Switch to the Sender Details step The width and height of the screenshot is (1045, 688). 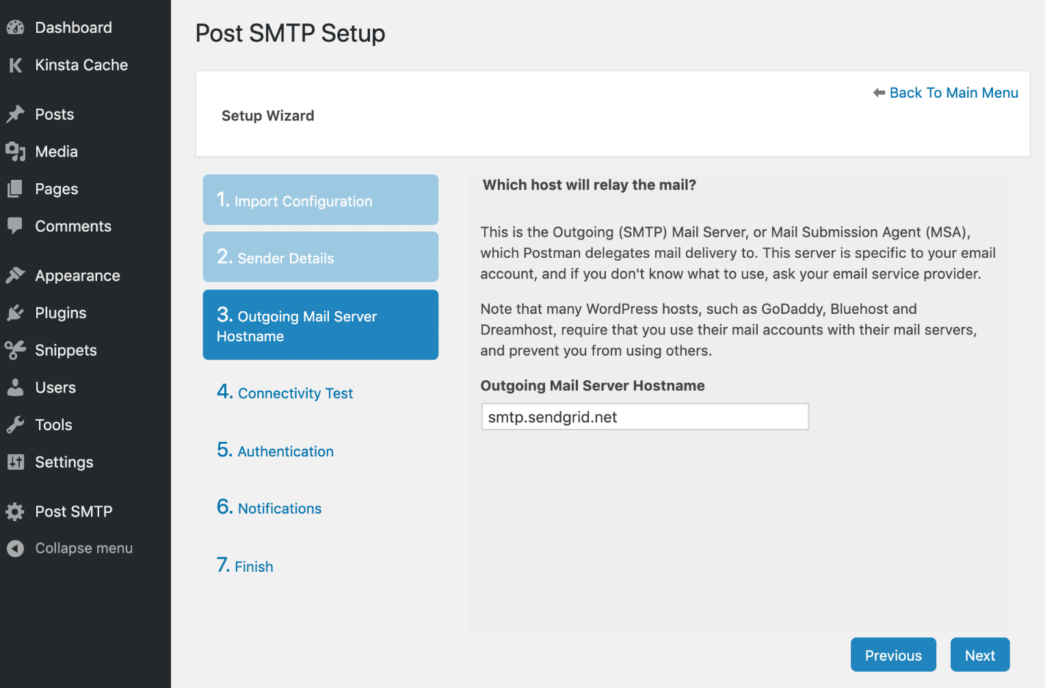click(319, 257)
